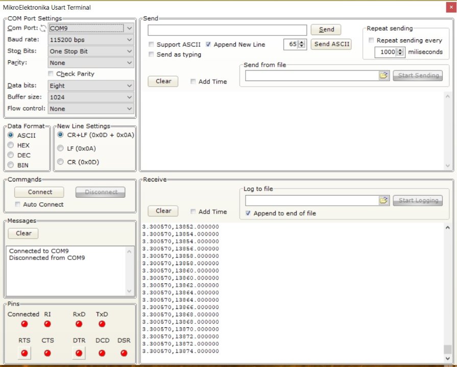Click the ASCII code value spinner

pyautogui.click(x=302, y=44)
